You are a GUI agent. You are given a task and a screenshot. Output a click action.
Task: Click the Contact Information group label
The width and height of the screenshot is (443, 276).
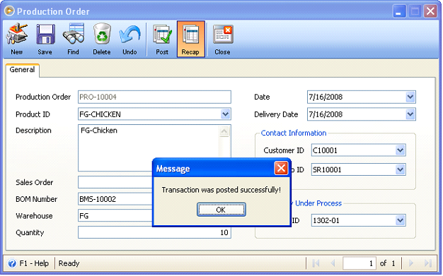[x=294, y=133]
